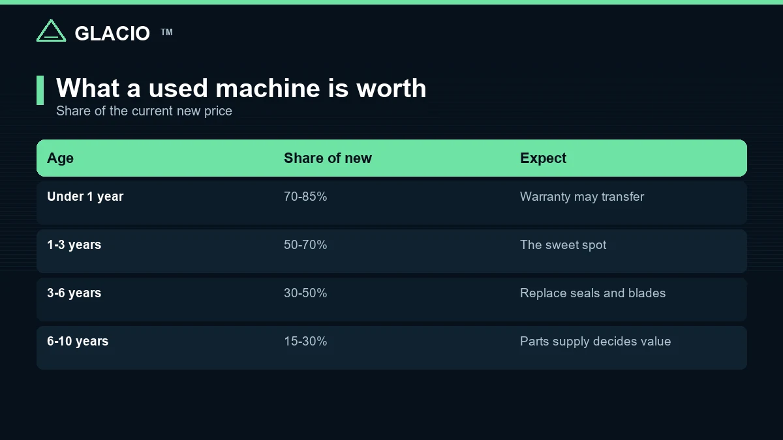This screenshot has width=783, height=440.
Task: Click the '70-85%' share value
Action: click(x=305, y=196)
